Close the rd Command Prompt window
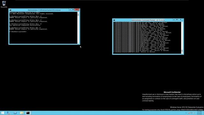 [181, 20]
